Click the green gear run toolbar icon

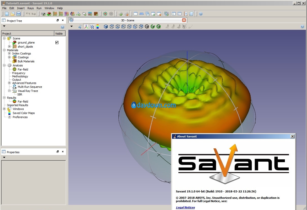pos(121,14)
